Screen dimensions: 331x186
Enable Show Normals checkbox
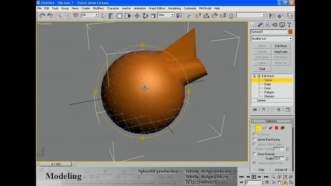[x=254, y=154]
